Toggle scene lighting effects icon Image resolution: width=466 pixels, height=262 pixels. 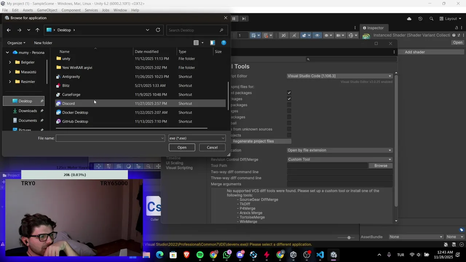[304, 35]
